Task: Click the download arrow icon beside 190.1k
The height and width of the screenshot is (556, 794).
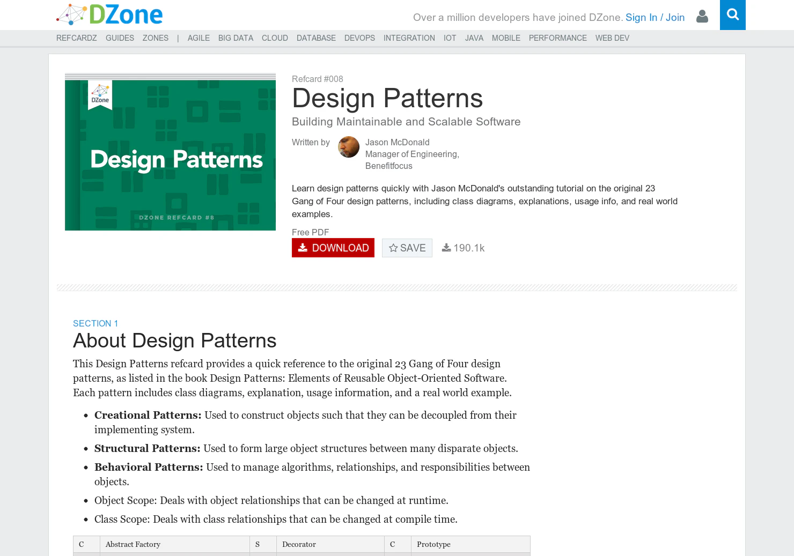Action: tap(446, 248)
